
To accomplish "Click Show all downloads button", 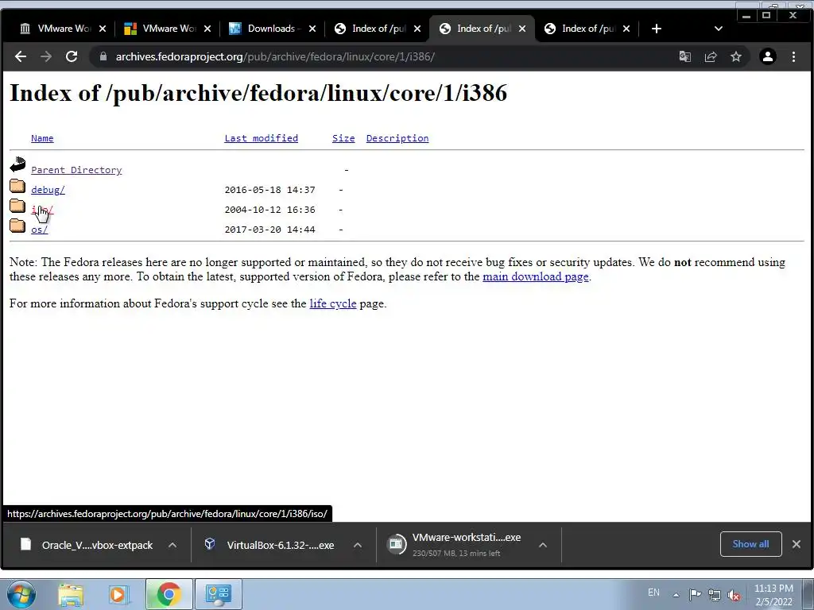I will click(750, 544).
